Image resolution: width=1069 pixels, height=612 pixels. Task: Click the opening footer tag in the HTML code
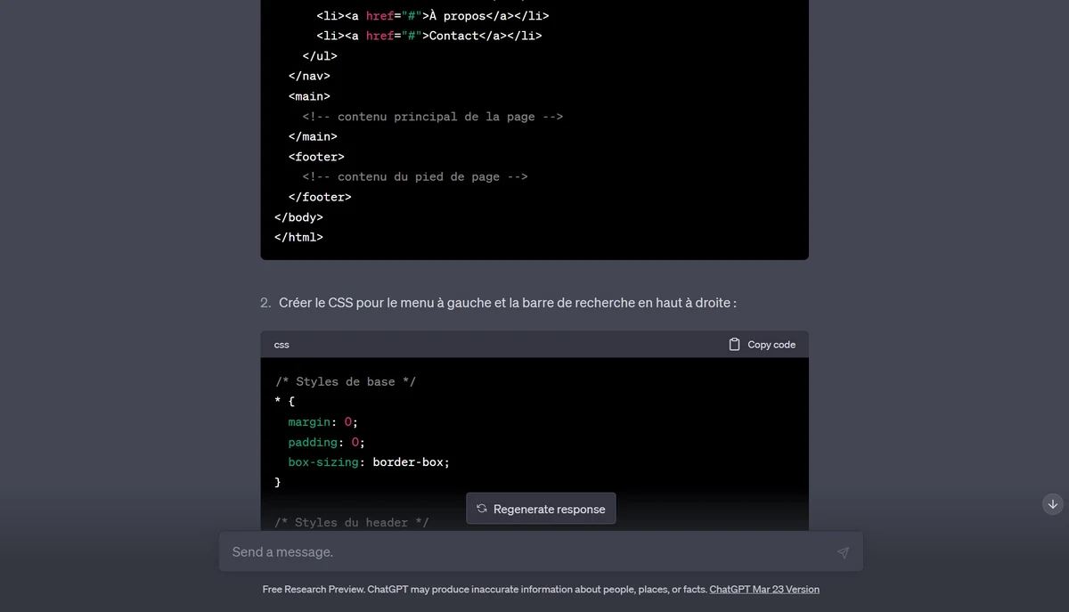(316, 157)
